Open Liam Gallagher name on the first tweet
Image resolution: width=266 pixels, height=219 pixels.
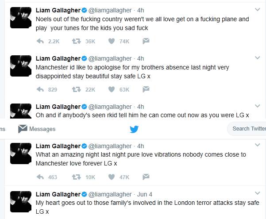[58, 10]
